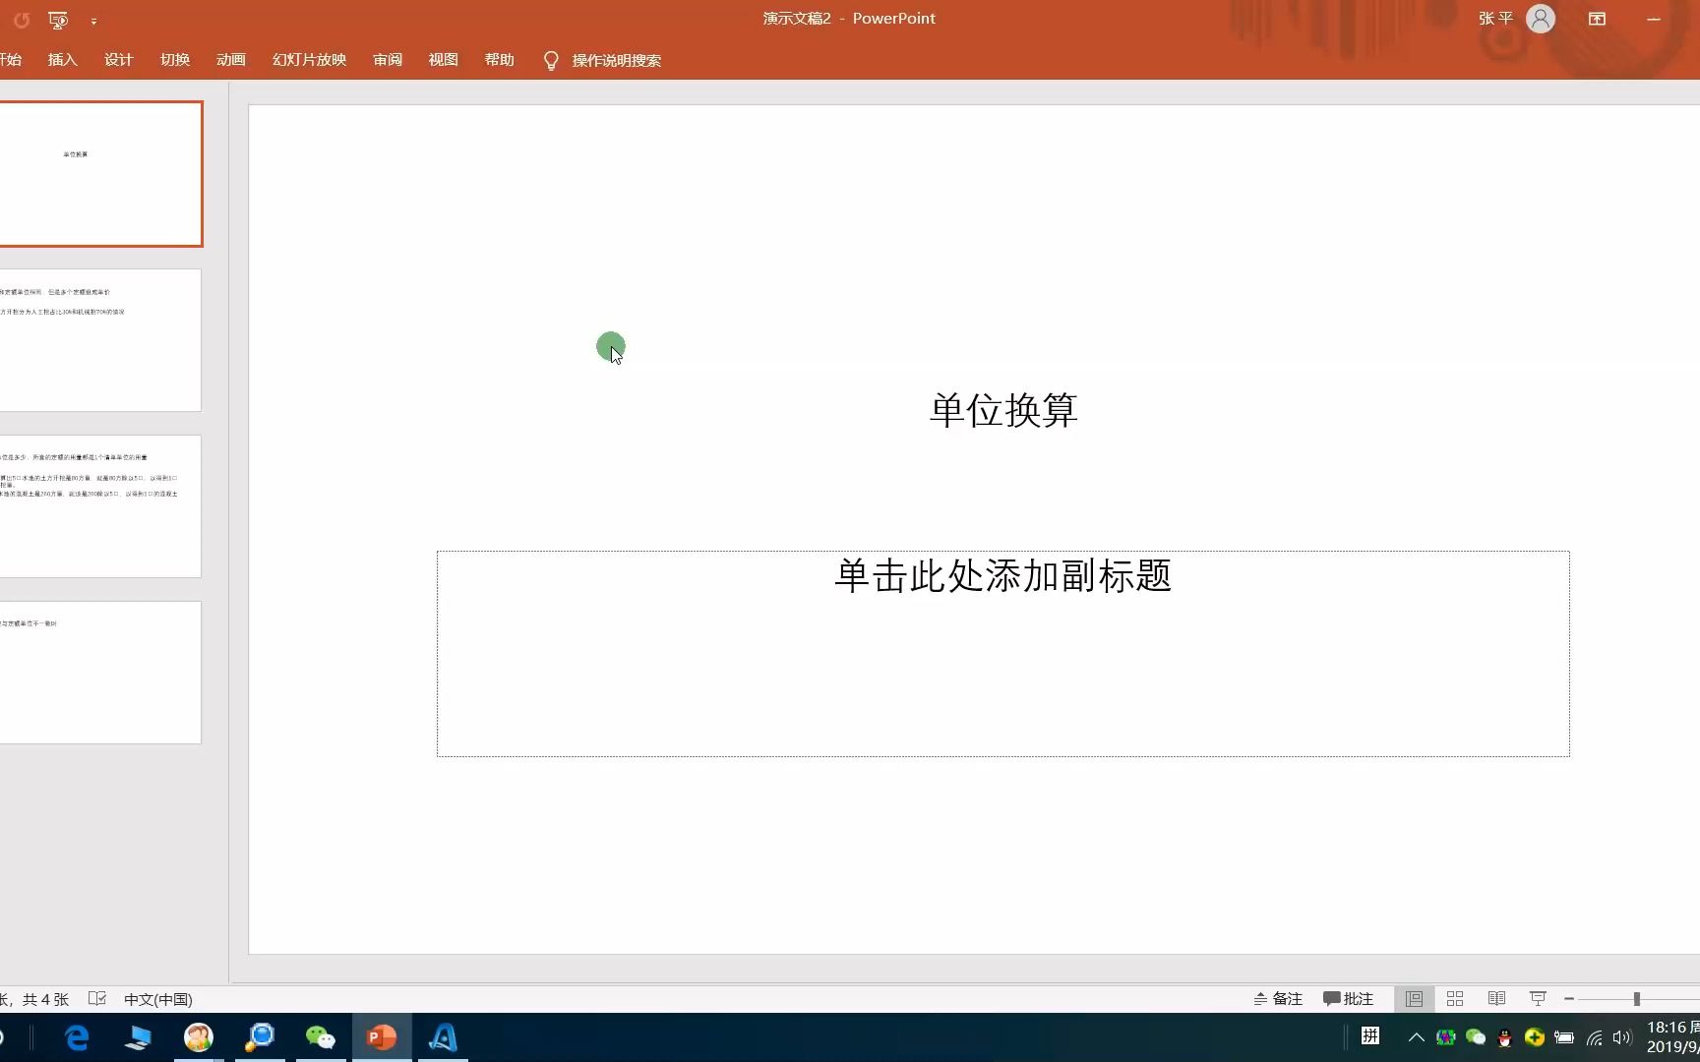Switch to Reading view icon
This screenshot has height=1062, width=1700.
coord(1496,999)
